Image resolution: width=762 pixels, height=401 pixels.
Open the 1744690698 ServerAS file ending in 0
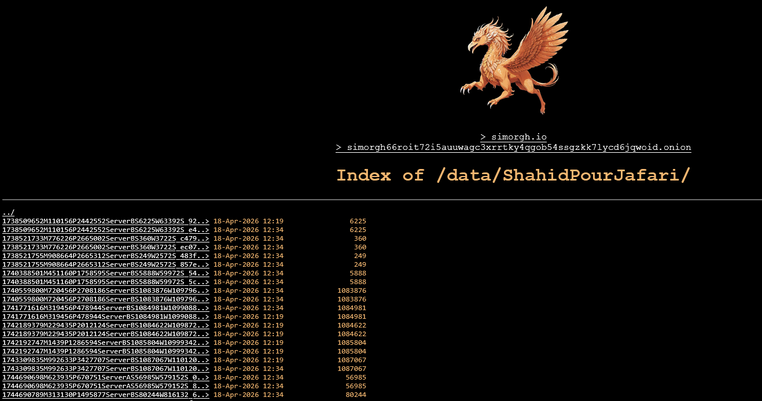[x=105, y=377]
